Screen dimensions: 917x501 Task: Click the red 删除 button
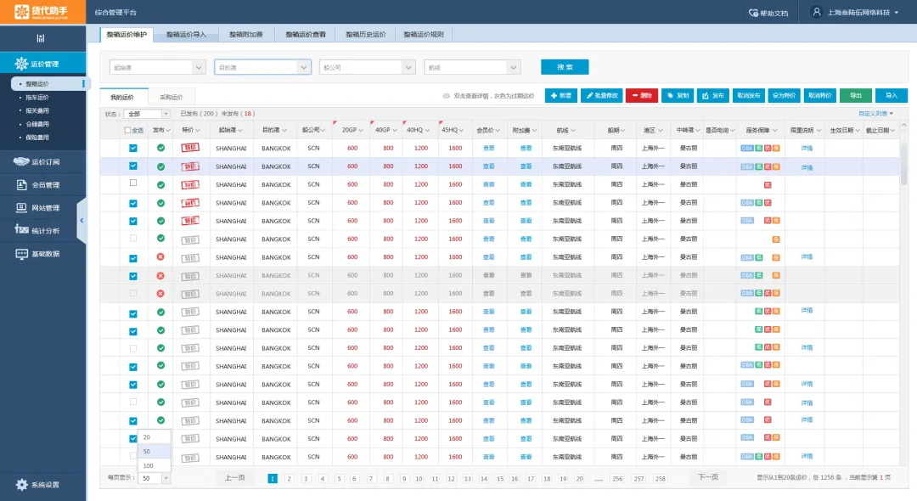(x=642, y=96)
